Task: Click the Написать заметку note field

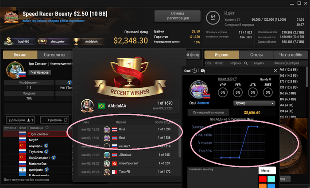Action: click(222, 177)
